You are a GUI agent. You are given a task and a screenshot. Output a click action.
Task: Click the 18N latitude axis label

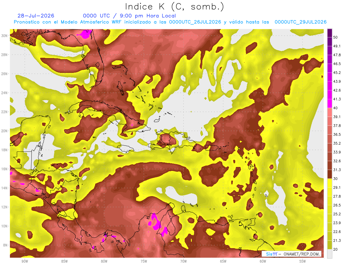(x=5, y=150)
